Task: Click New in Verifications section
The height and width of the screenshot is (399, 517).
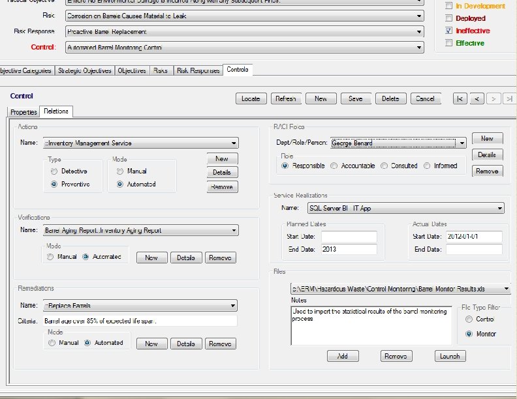Action: (151, 258)
